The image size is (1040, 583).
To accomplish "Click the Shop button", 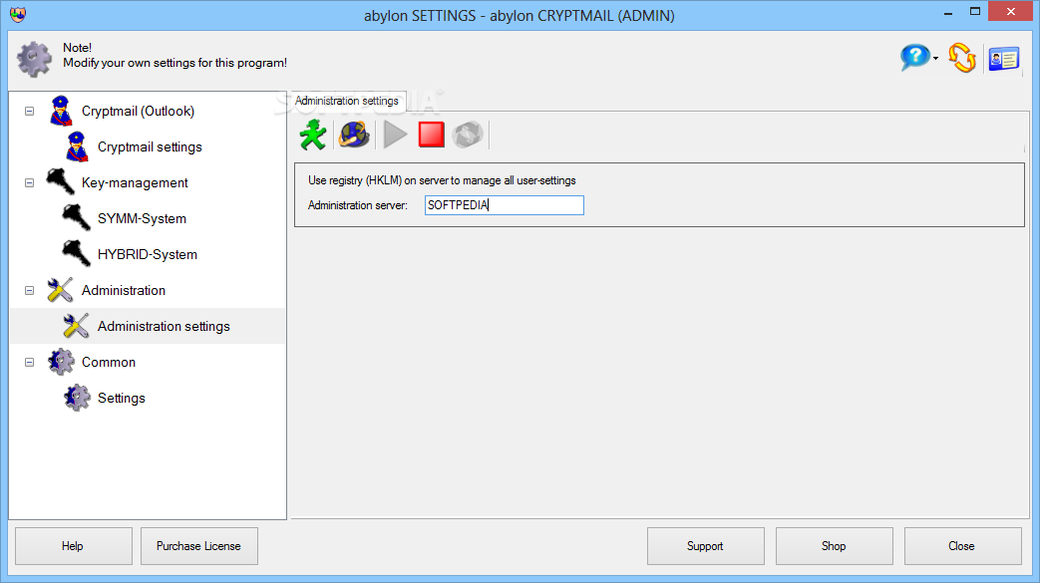I will coord(834,546).
